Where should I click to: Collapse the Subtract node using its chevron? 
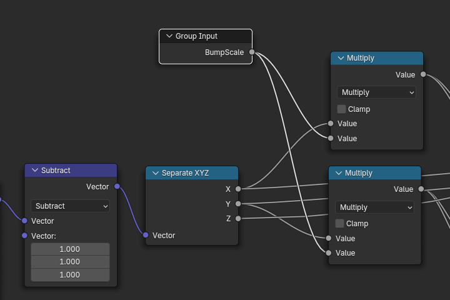[x=34, y=171]
